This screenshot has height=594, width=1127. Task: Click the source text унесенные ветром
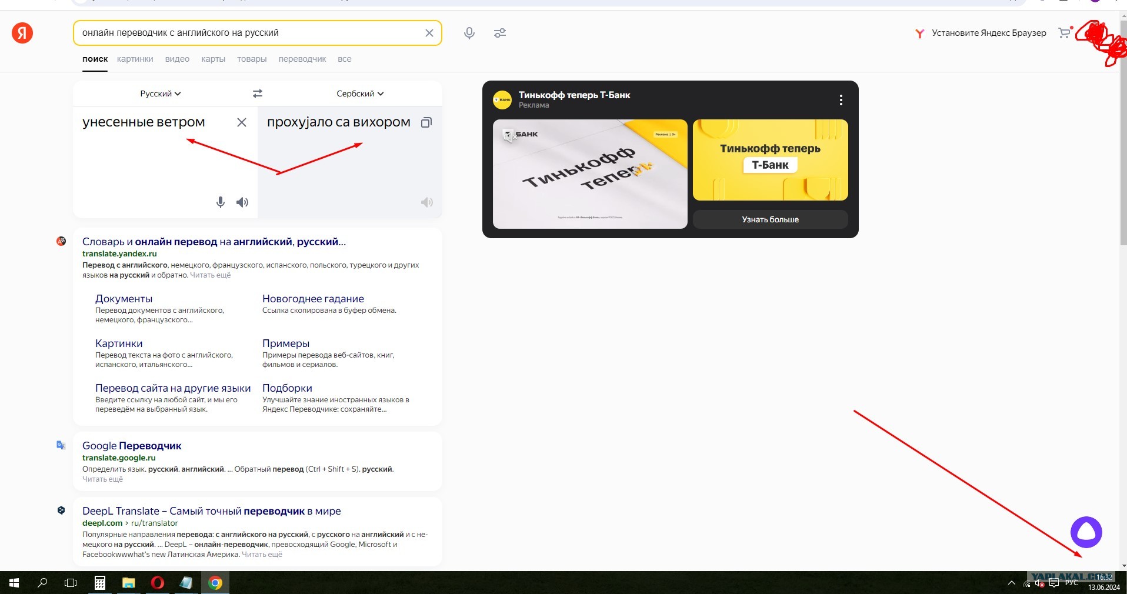144,122
